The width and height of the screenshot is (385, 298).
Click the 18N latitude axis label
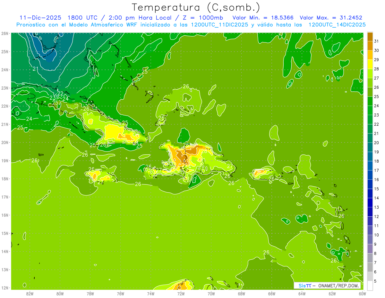click(4, 179)
